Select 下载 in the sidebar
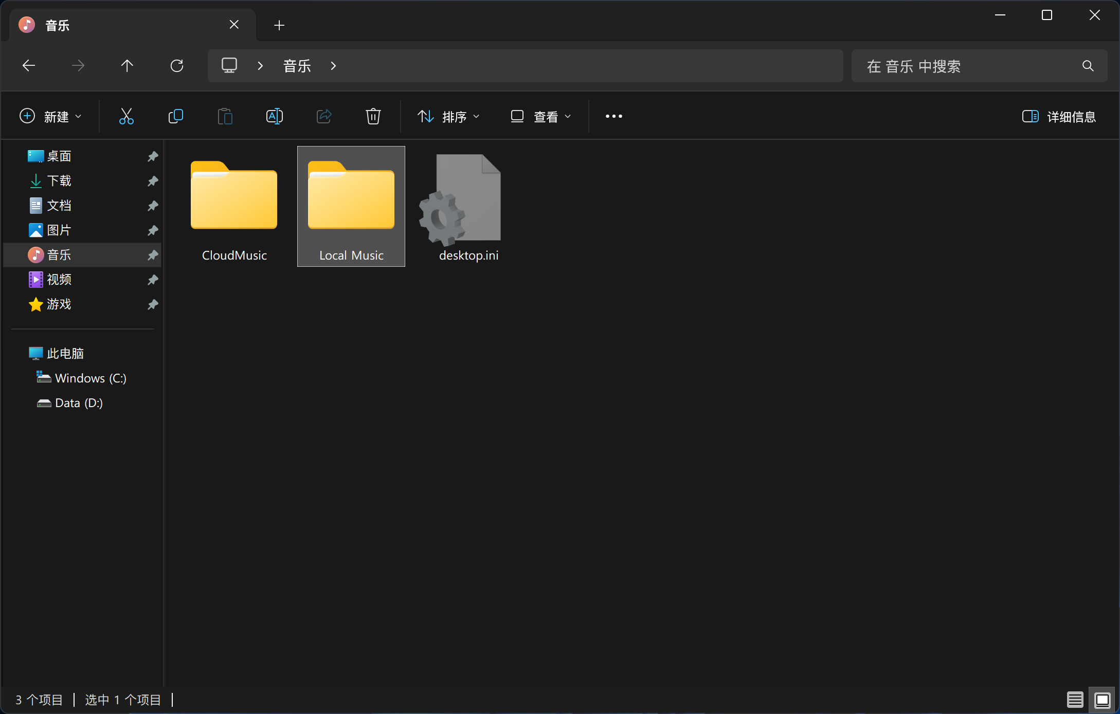The image size is (1120, 714). [x=59, y=181]
